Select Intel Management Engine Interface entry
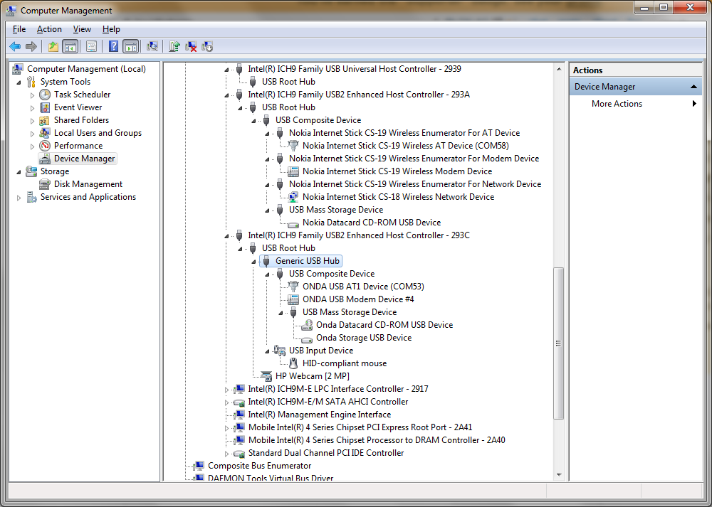The height and width of the screenshot is (507, 712). [x=319, y=415]
